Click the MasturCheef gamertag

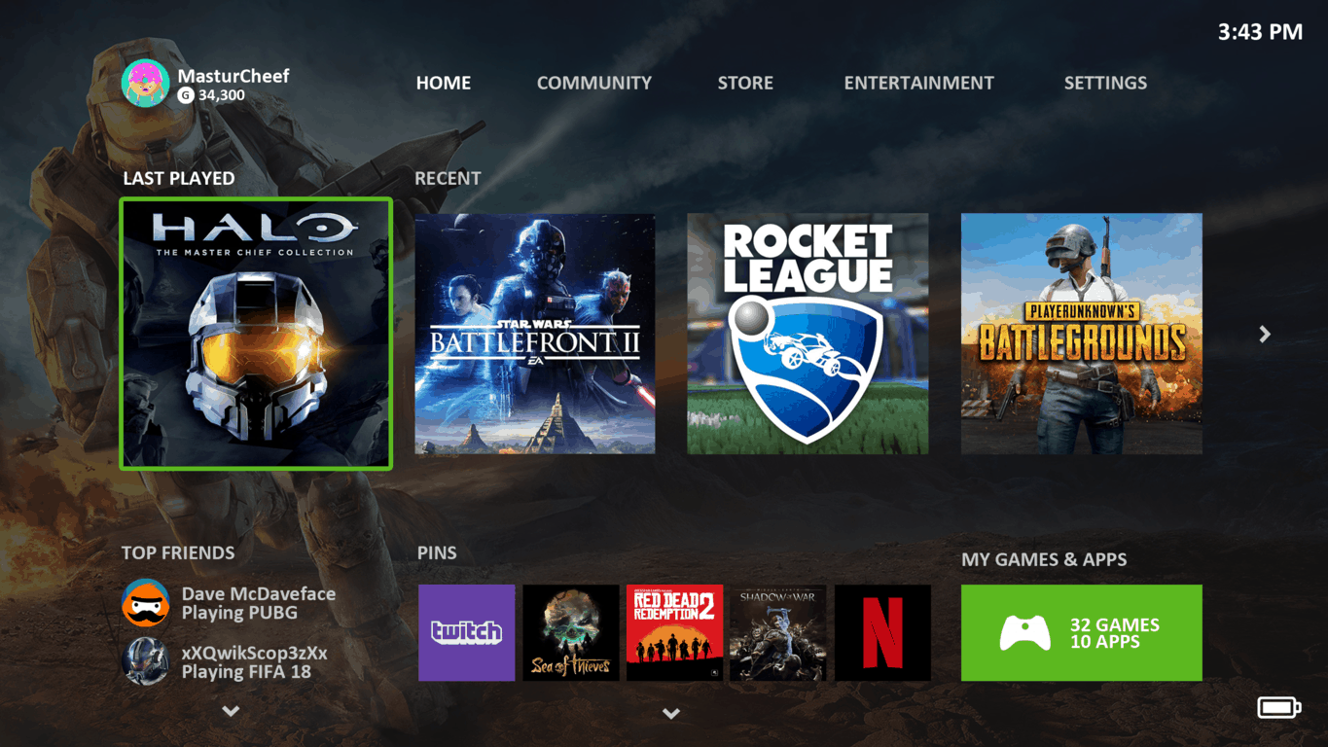point(233,76)
